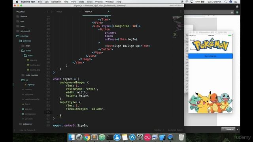Open the Notification Center icon
253x142 pixels.
(x=236, y=2)
